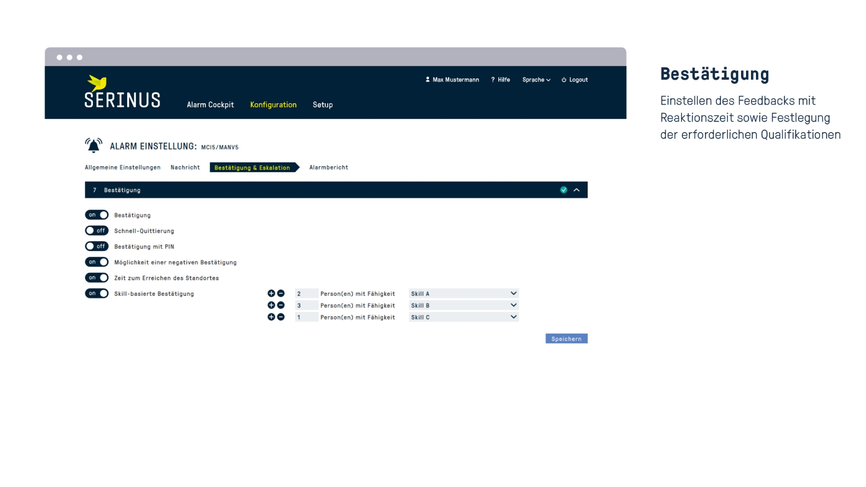Add a row with plus icon for Skill B
The image size is (866, 487).
click(271, 305)
